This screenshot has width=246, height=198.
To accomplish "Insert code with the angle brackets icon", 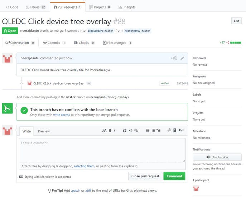I will 131,131.
